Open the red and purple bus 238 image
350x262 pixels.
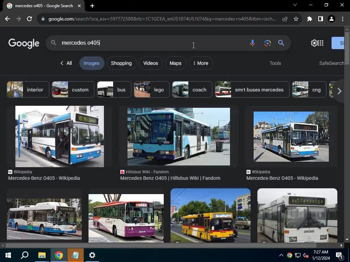click(126, 218)
